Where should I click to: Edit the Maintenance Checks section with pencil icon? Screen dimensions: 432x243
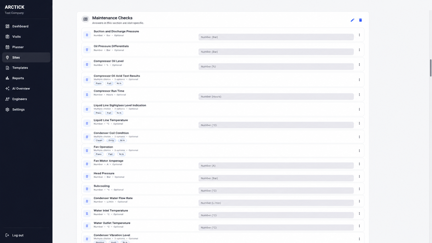pos(352,20)
